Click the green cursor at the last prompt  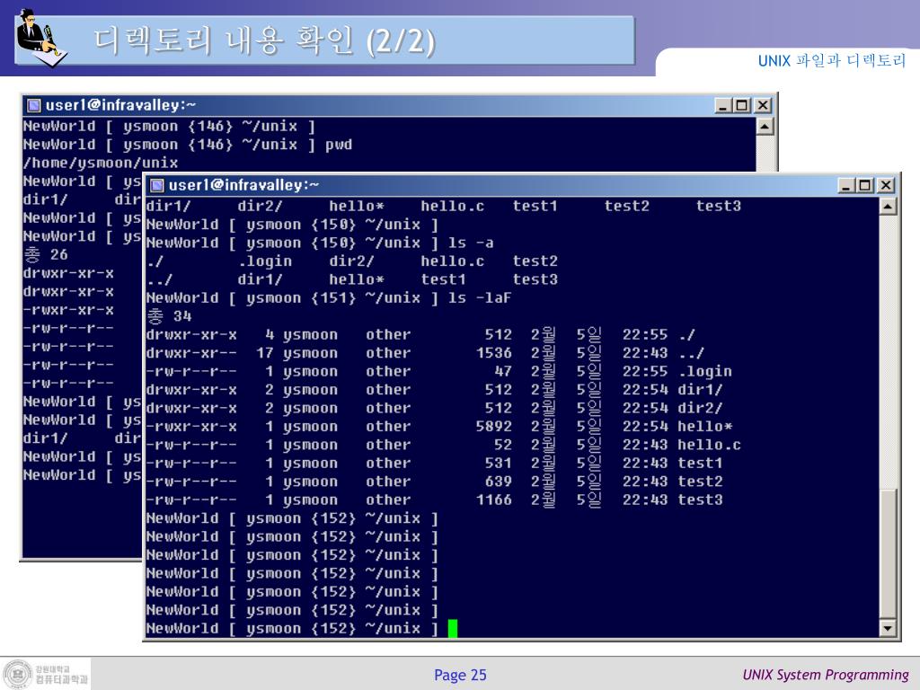pos(453,628)
